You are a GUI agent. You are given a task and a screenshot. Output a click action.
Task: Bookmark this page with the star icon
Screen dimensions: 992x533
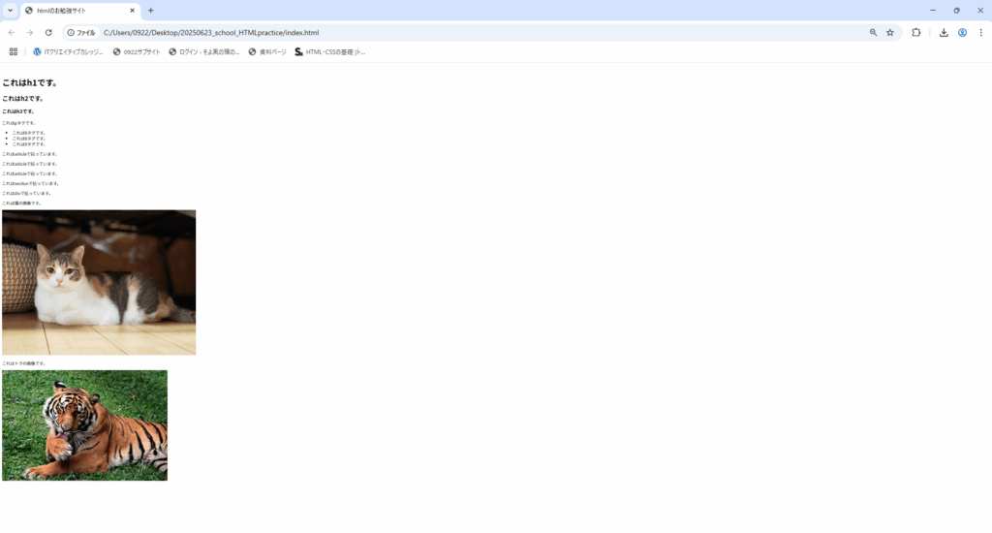click(x=889, y=32)
